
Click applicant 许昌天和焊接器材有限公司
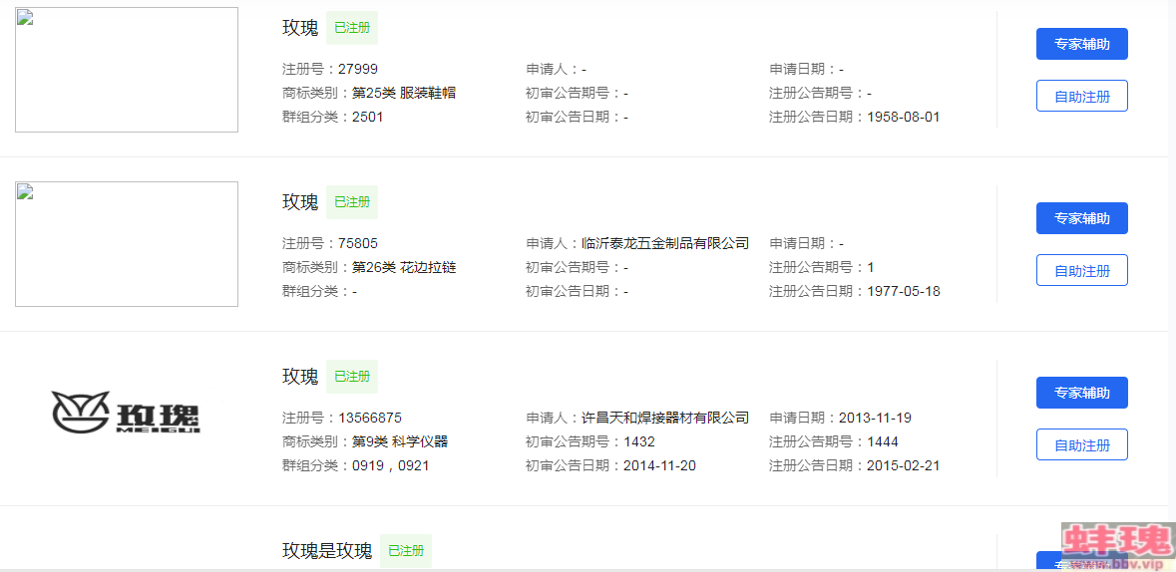point(665,418)
